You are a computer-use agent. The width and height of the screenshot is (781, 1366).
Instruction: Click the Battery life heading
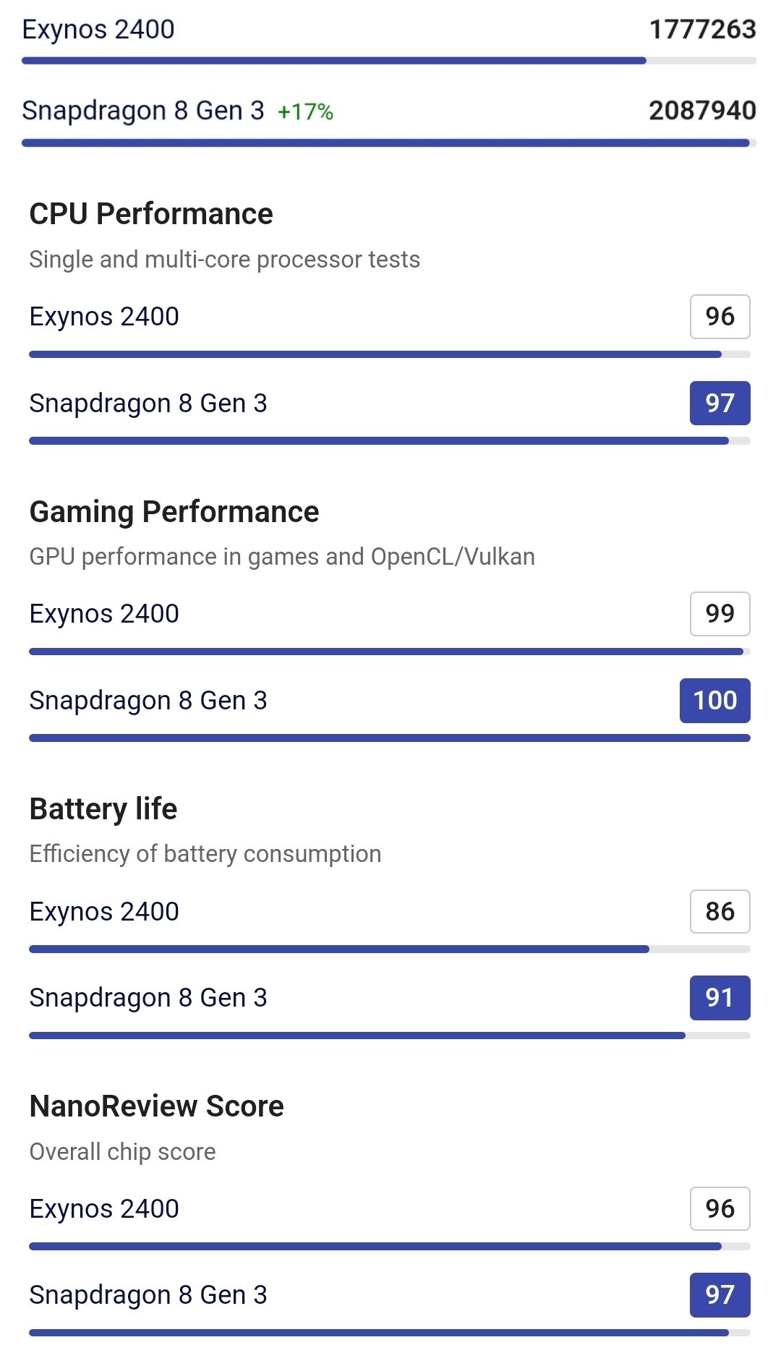[103, 809]
